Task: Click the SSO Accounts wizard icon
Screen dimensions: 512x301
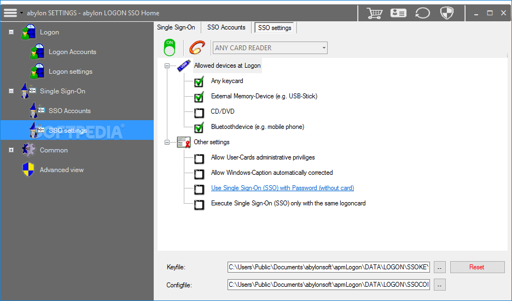Action: [37, 110]
